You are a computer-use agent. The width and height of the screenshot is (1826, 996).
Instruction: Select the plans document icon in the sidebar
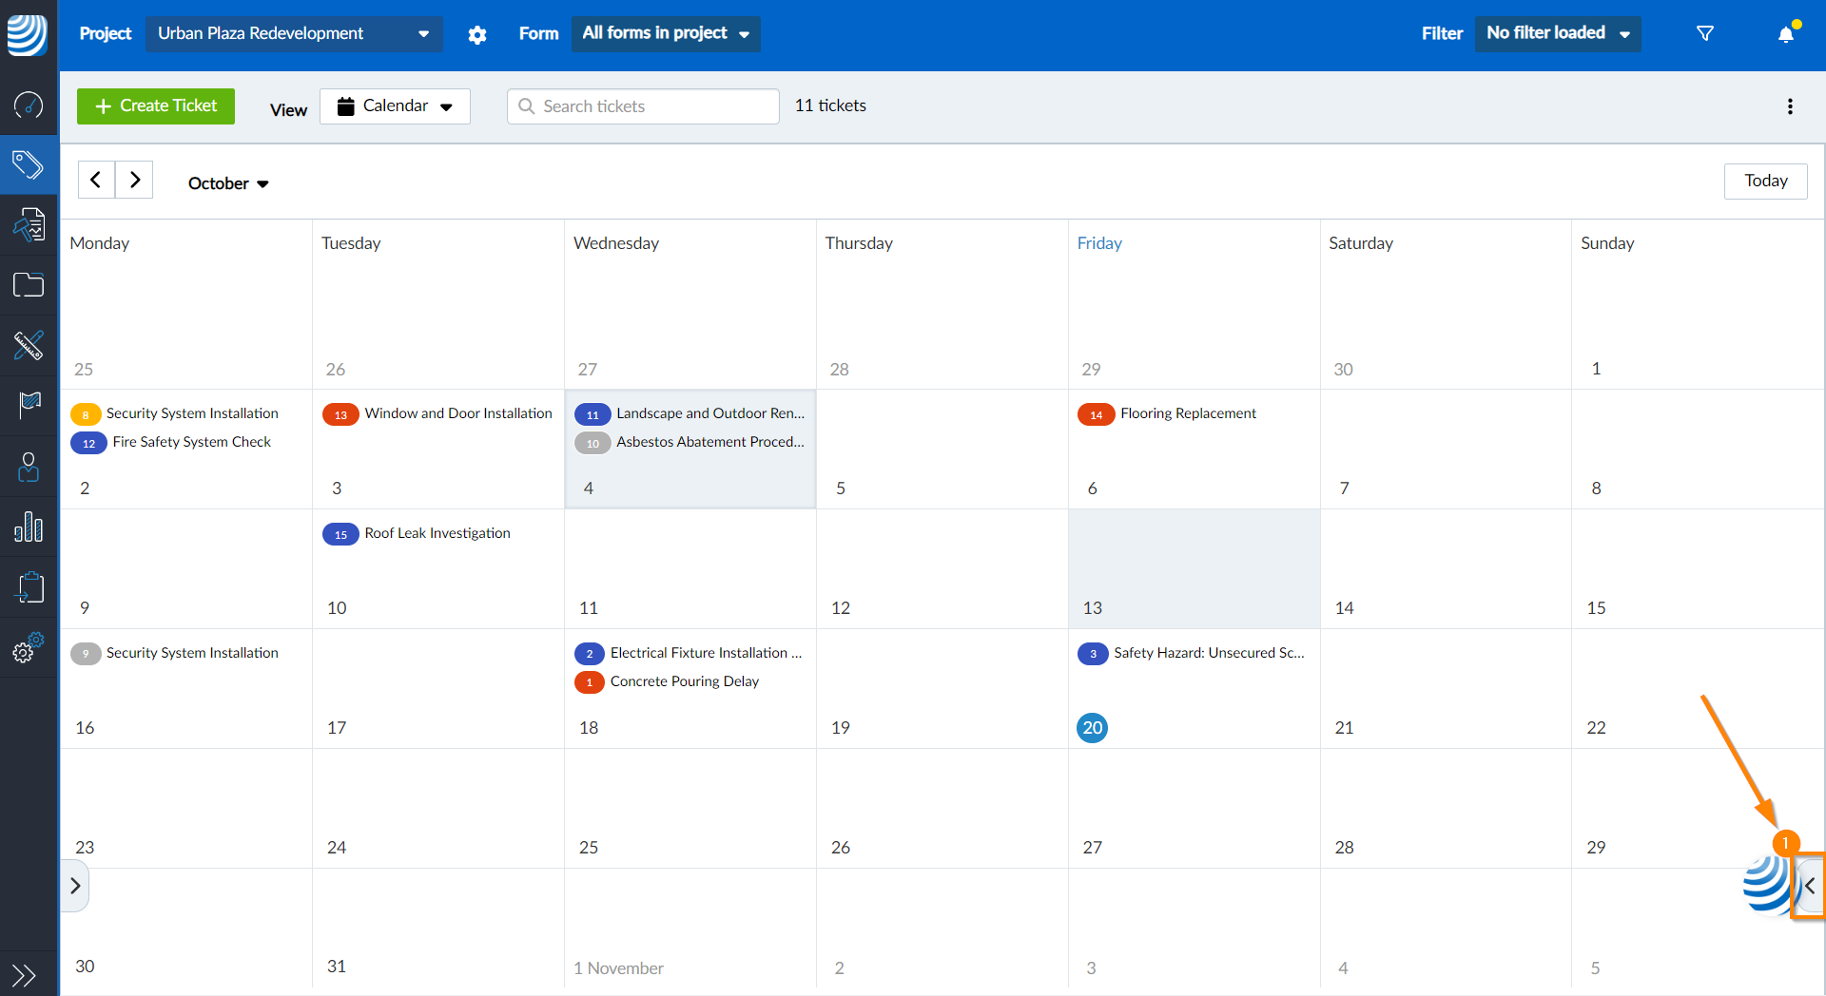click(x=29, y=224)
